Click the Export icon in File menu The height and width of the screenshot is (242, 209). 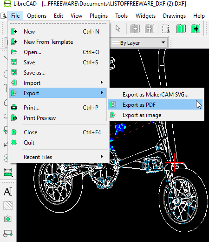[x=14, y=93]
